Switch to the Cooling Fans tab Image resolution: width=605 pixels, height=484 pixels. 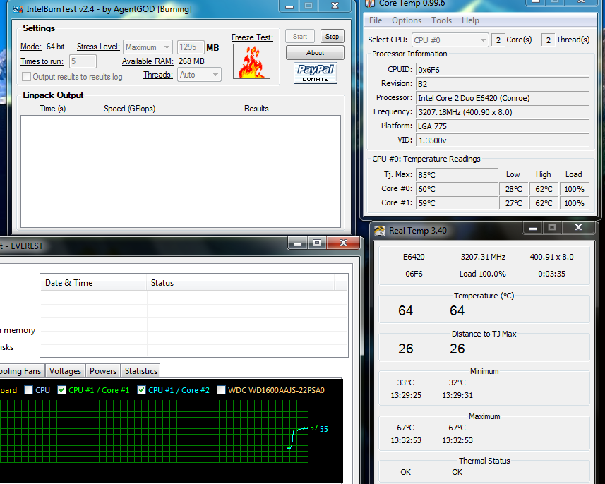point(22,371)
